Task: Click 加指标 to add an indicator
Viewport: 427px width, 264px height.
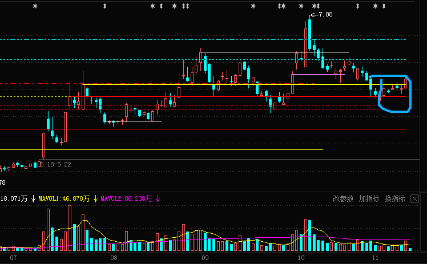Action: coord(369,199)
